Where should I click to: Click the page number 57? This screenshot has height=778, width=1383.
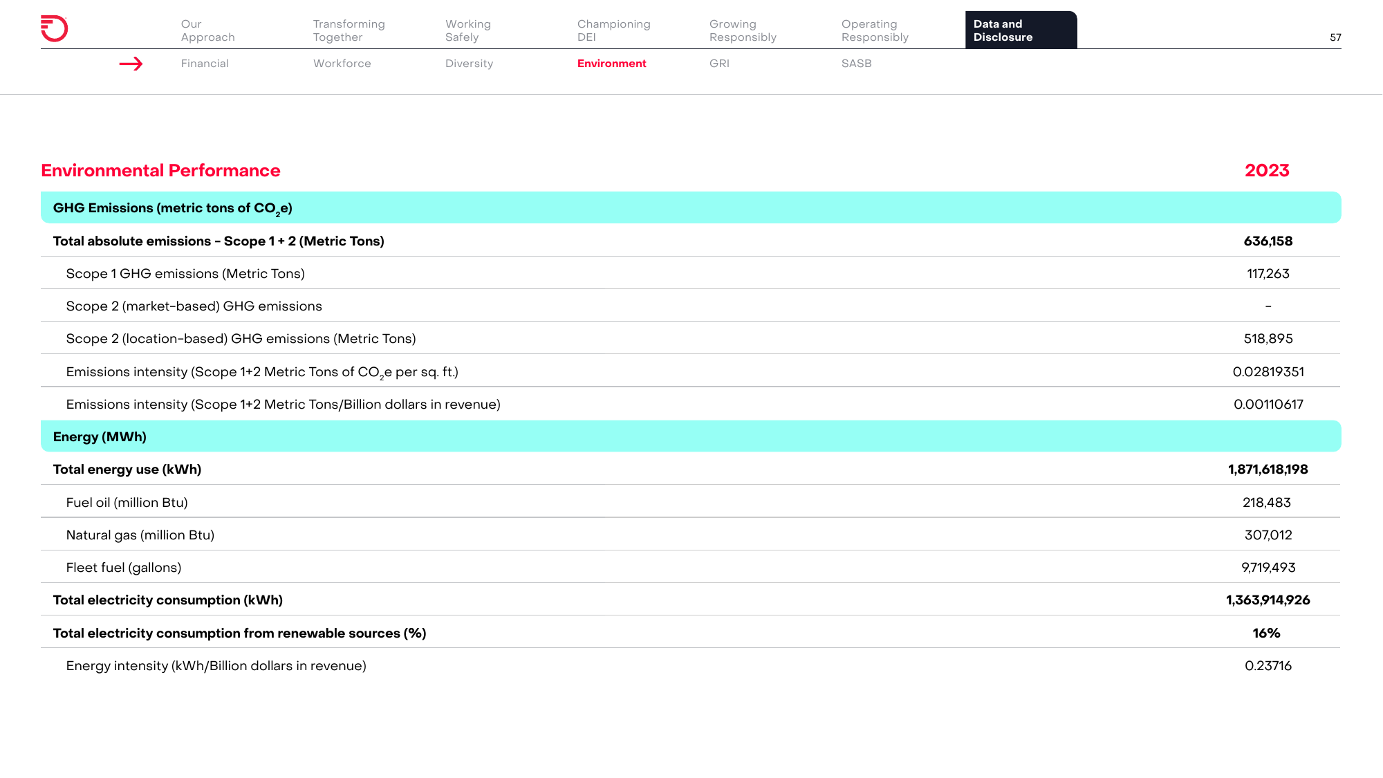[x=1335, y=37]
